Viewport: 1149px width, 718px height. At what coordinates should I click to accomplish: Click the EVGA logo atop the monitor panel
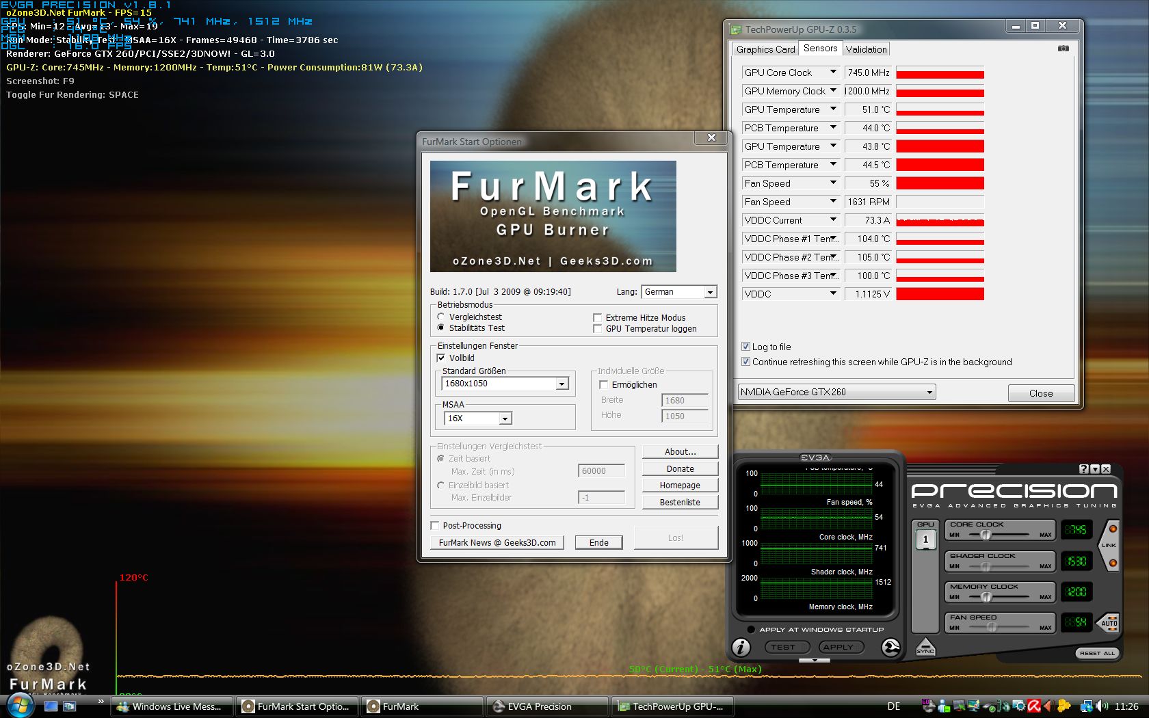coord(815,457)
